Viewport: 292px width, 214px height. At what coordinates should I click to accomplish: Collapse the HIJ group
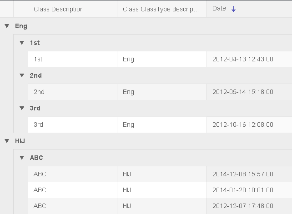(7, 141)
